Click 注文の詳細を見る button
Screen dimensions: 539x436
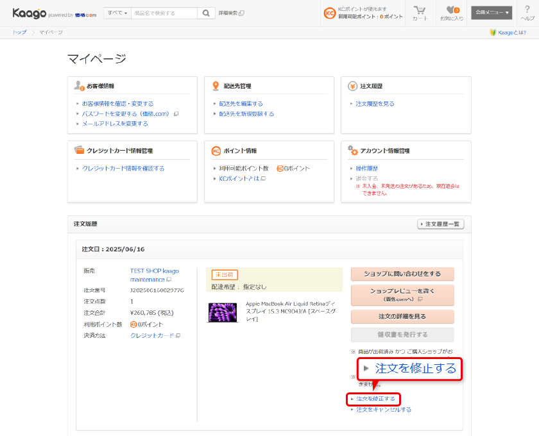[402, 317]
